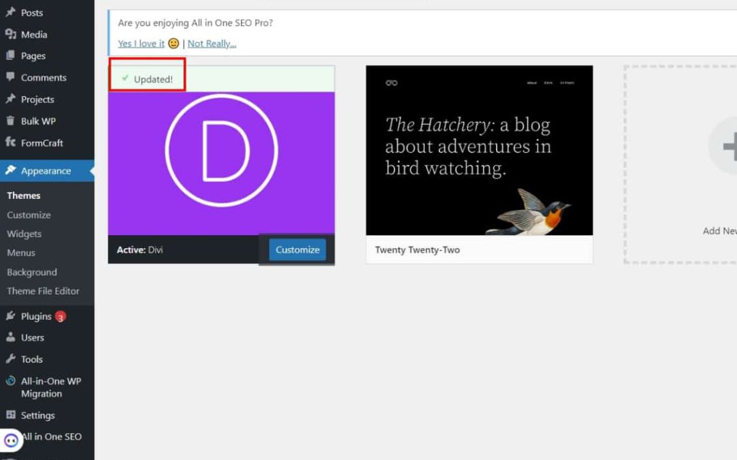This screenshot has height=460, width=737.
Task: Click the Twenty Twenty-Two theme thumbnail
Action: (x=480, y=150)
